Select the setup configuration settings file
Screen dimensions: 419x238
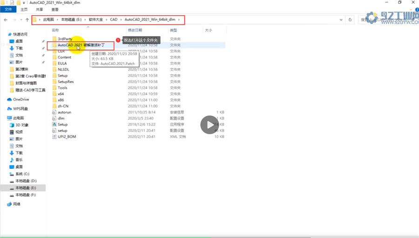tap(62, 131)
